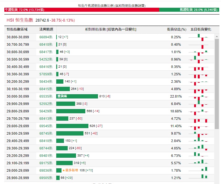Click the red bull certificates 72.0% bar
The image size is (221, 184).
pos(82,10)
